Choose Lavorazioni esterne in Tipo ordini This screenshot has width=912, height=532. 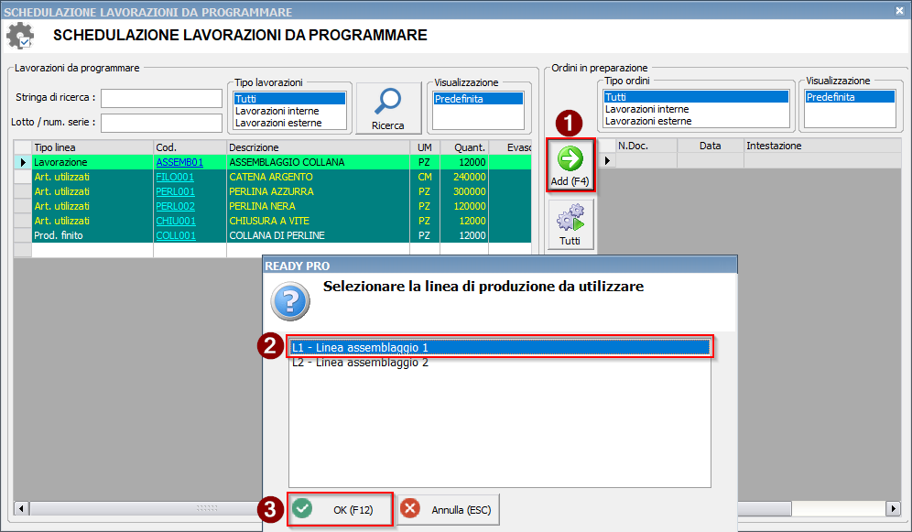pyautogui.click(x=648, y=121)
